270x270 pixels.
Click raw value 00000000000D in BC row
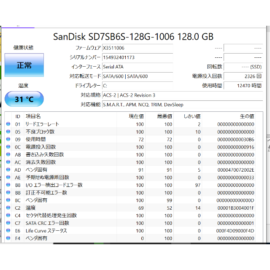pyautogui.click(x=235, y=200)
